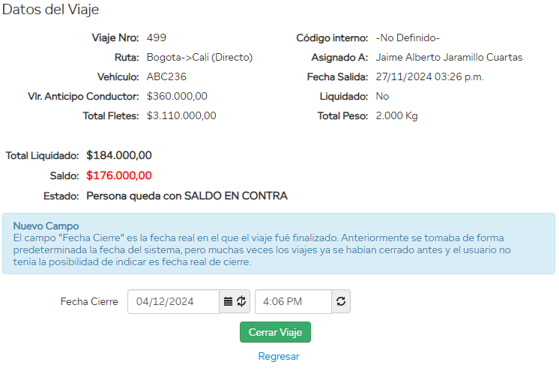Click the red Saldo amount $176.000,00
This screenshot has height=371, width=559.
(x=119, y=175)
